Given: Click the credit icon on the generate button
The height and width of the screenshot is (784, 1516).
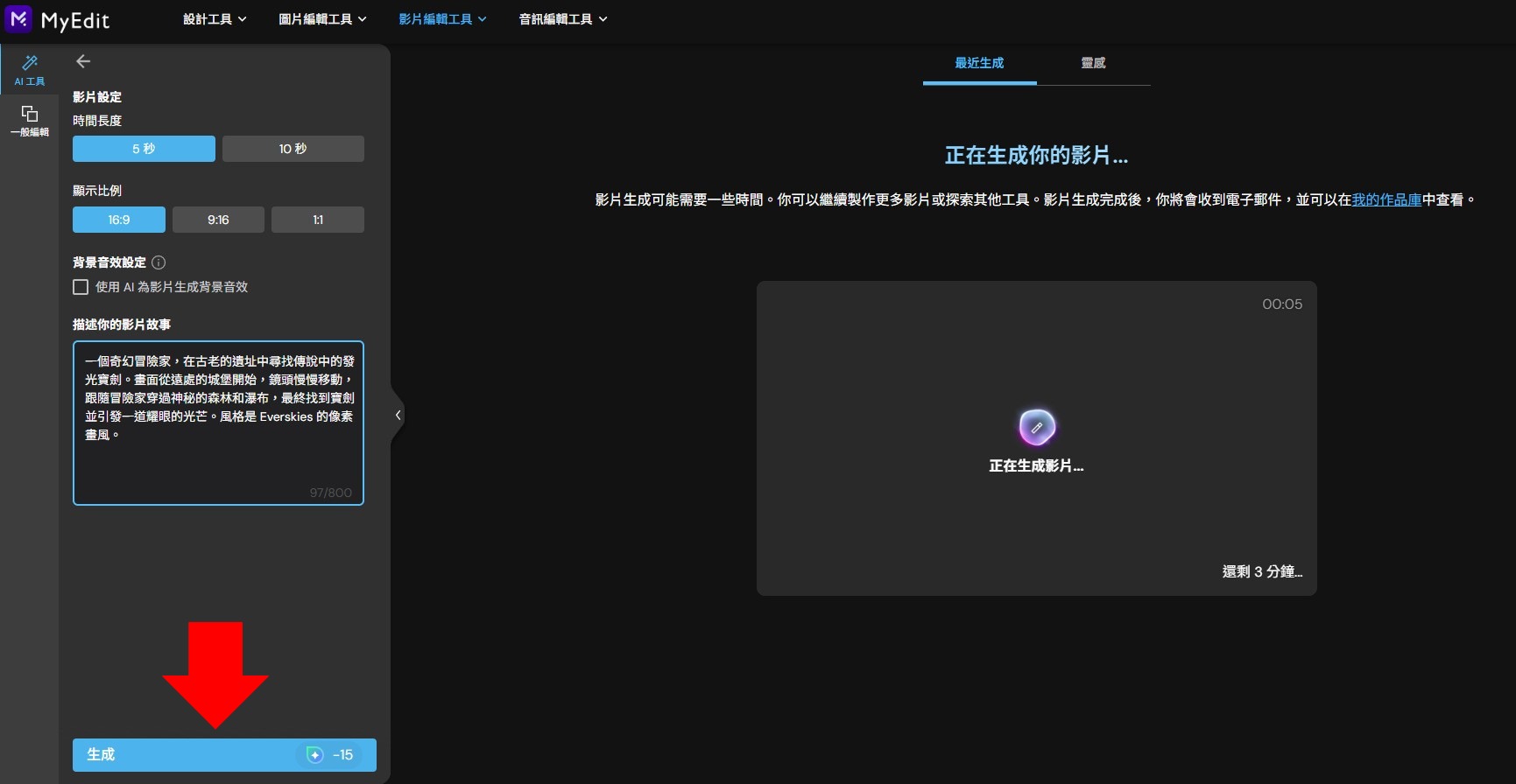Looking at the screenshot, I should [x=314, y=755].
